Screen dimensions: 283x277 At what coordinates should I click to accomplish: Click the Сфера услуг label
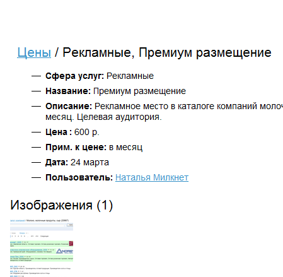pos(74,76)
